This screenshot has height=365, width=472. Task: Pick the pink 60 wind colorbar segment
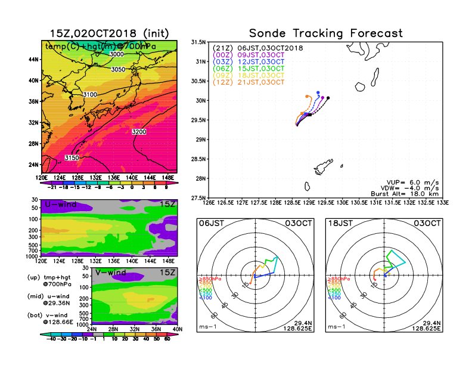(x=171, y=334)
